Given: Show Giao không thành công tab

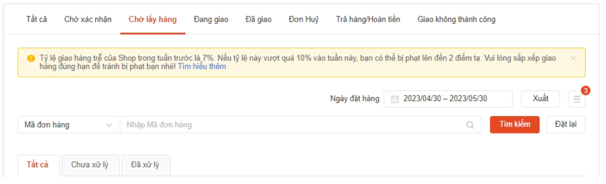Looking at the screenshot, I should [456, 20].
